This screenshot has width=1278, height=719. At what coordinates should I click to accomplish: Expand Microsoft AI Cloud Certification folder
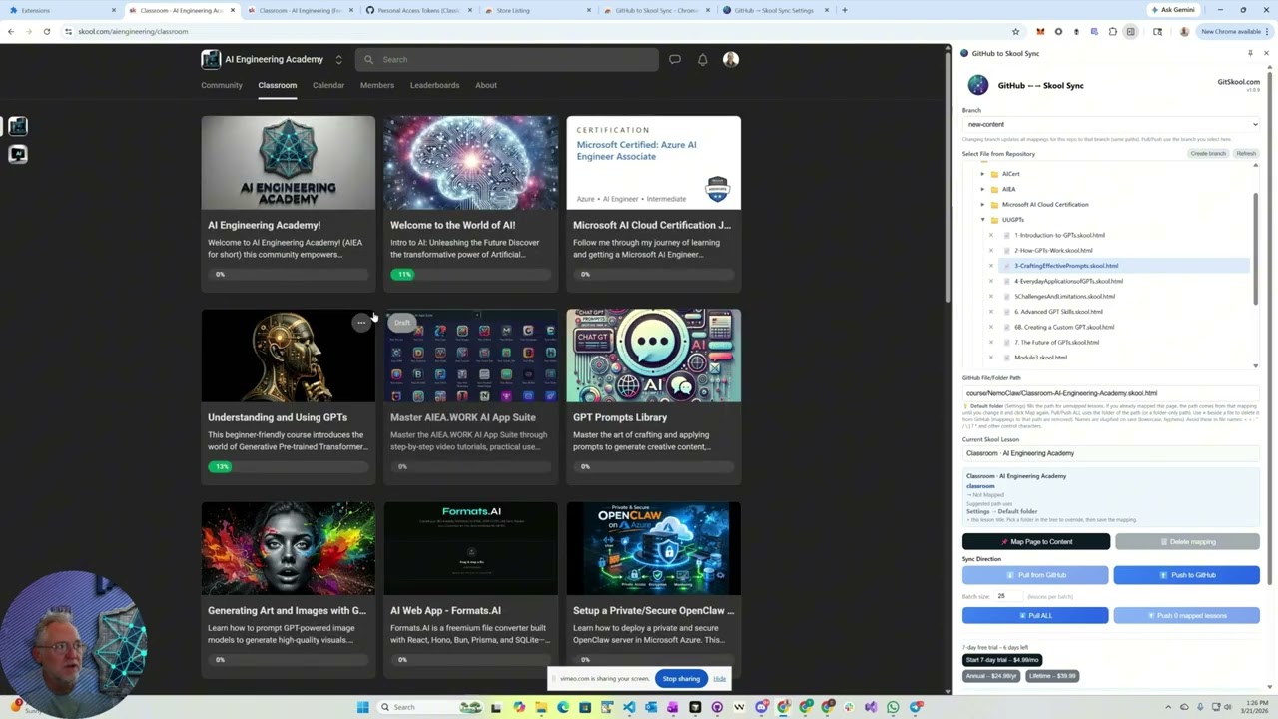[982, 204]
